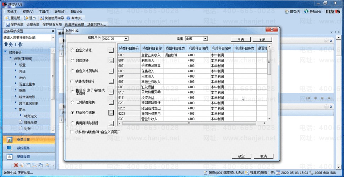Open the 转账定义 tree item
The width and height of the screenshot is (344, 177).
coord(31,116)
